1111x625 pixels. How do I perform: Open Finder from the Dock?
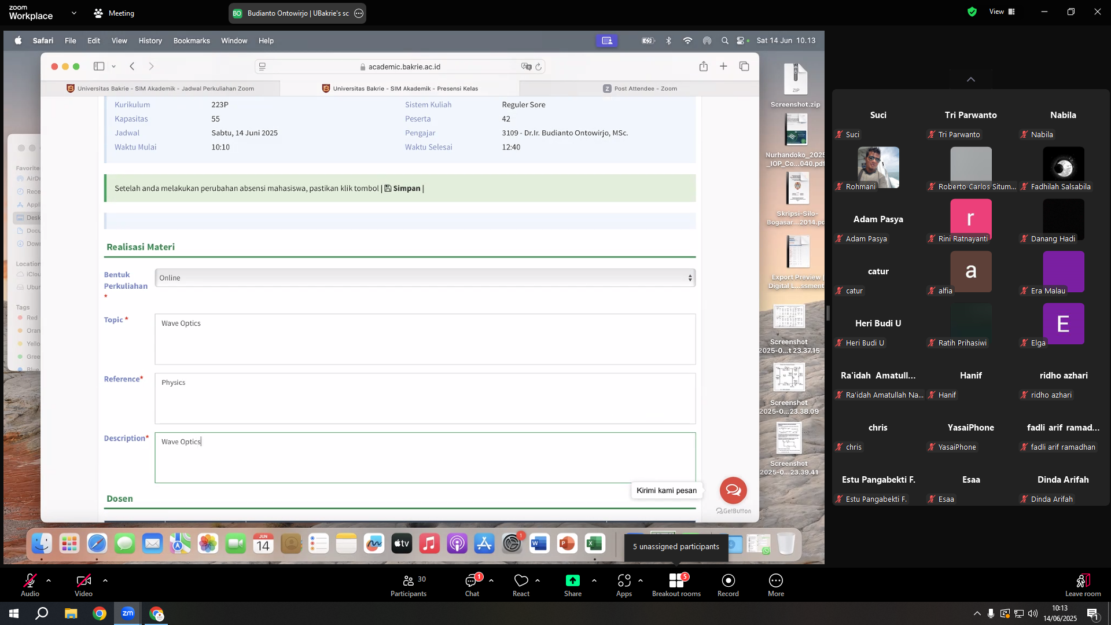coord(42,544)
